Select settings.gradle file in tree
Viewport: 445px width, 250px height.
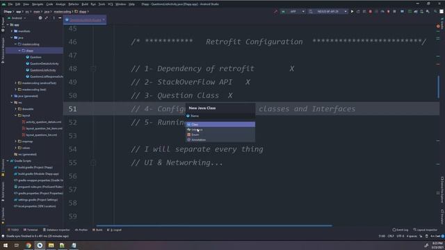pyautogui.click(x=35, y=200)
